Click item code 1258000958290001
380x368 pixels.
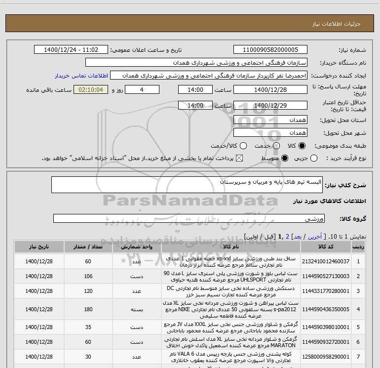click(x=326, y=357)
